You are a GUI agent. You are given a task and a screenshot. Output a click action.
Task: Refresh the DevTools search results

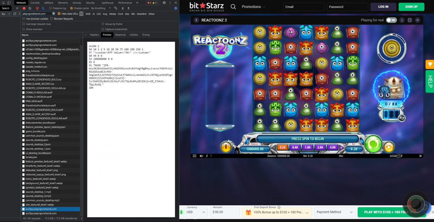pyautogui.click(x=15, y=14)
